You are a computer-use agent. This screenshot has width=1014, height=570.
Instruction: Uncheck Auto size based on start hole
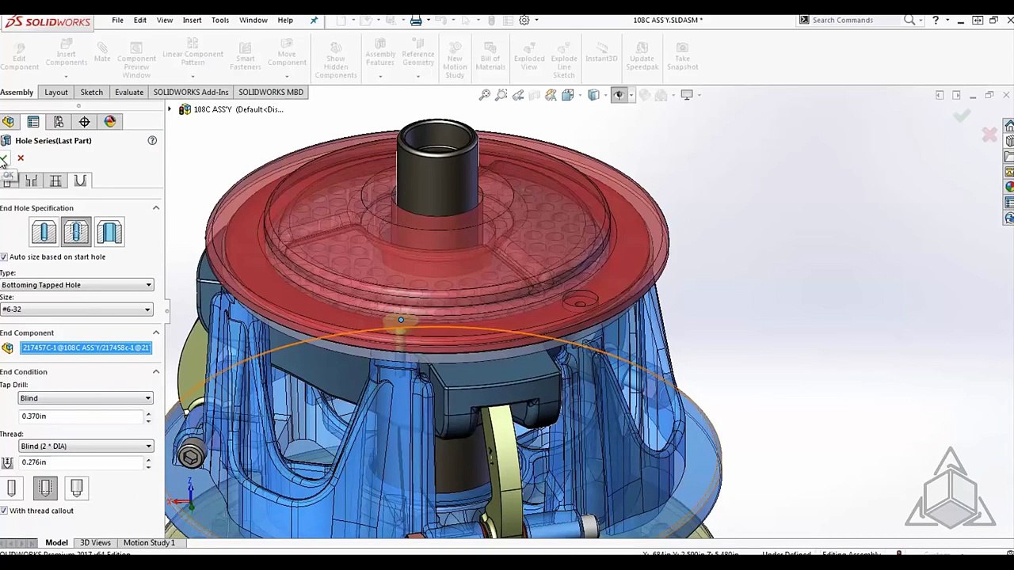coord(4,256)
